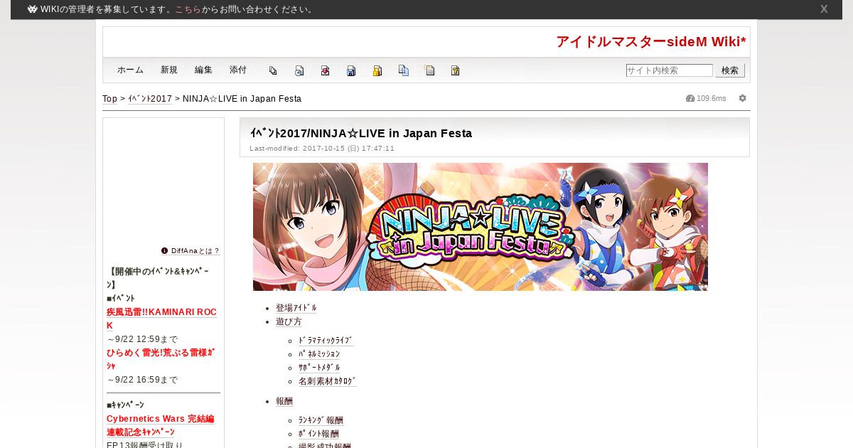Jump to ｻﾎﾟｰﾄﾒﾀﾞﾙ section

(x=319, y=368)
